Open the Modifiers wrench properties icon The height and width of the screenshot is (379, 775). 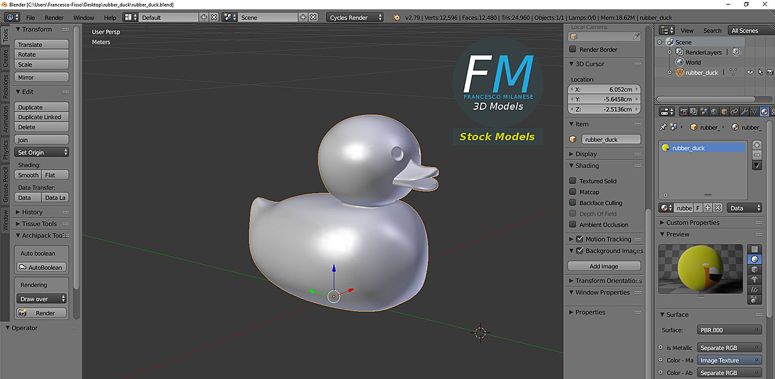[x=744, y=112]
